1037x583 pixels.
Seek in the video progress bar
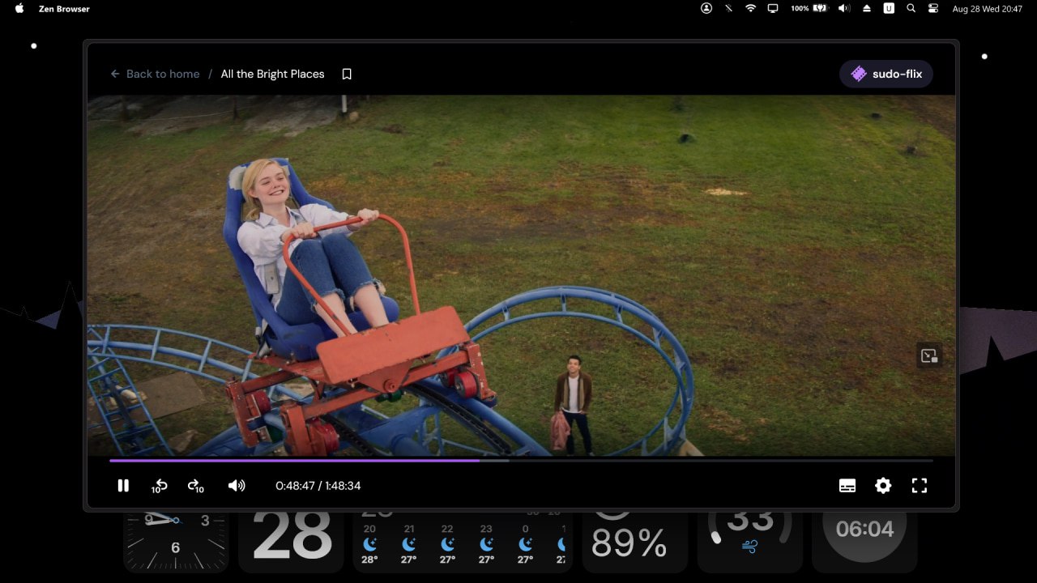click(x=521, y=461)
